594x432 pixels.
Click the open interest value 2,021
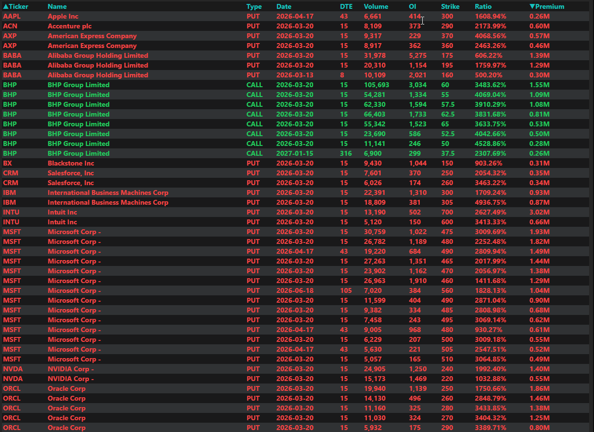click(x=417, y=75)
